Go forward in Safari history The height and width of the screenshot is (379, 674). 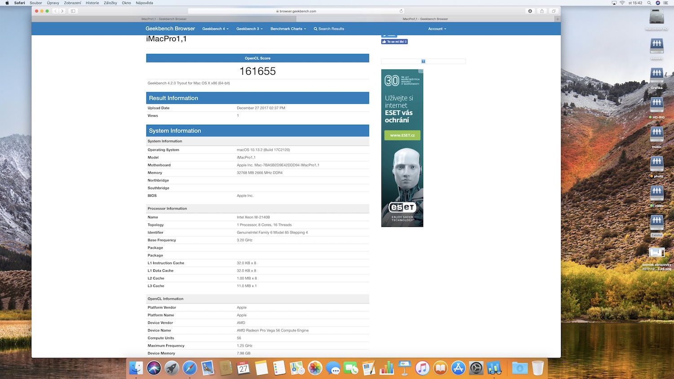(x=62, y=11)
